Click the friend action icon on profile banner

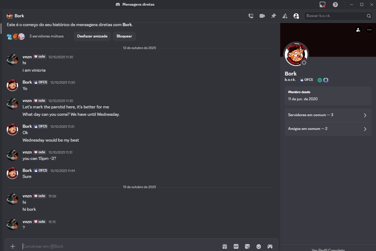(x=358, y=30)
